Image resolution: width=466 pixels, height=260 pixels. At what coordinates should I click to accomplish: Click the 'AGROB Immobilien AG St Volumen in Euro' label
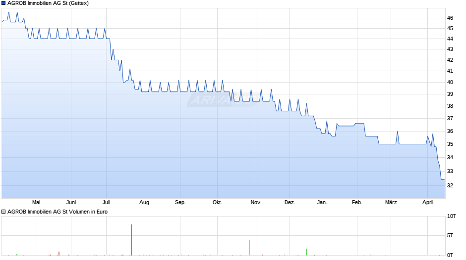coord(58,212)
